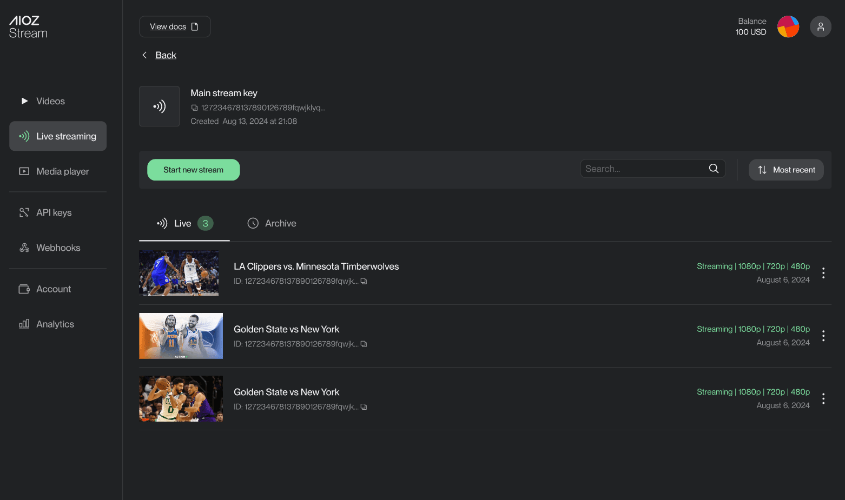
Task: Click the search magnifier icon
Action: pos(714,169)
